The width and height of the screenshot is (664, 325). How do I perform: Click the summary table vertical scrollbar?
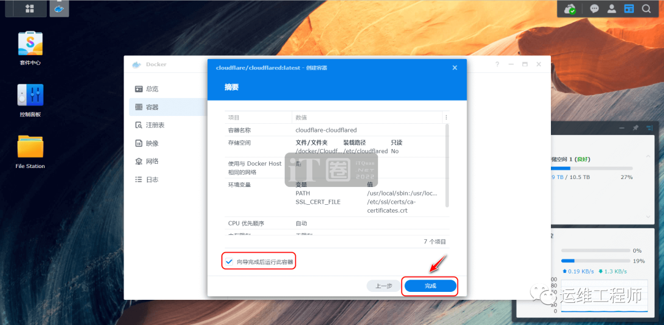(447, 165)
